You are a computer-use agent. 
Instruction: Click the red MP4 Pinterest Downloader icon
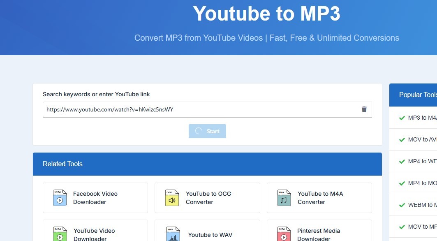click(x=284, y=234)
